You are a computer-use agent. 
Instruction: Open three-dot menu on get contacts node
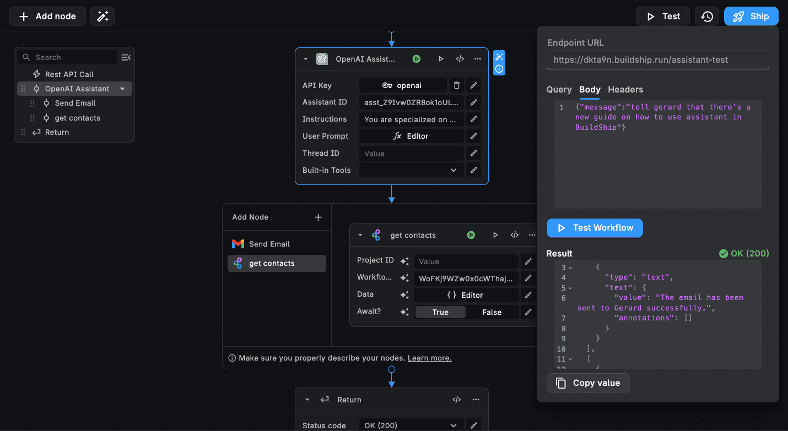point(532,235)
